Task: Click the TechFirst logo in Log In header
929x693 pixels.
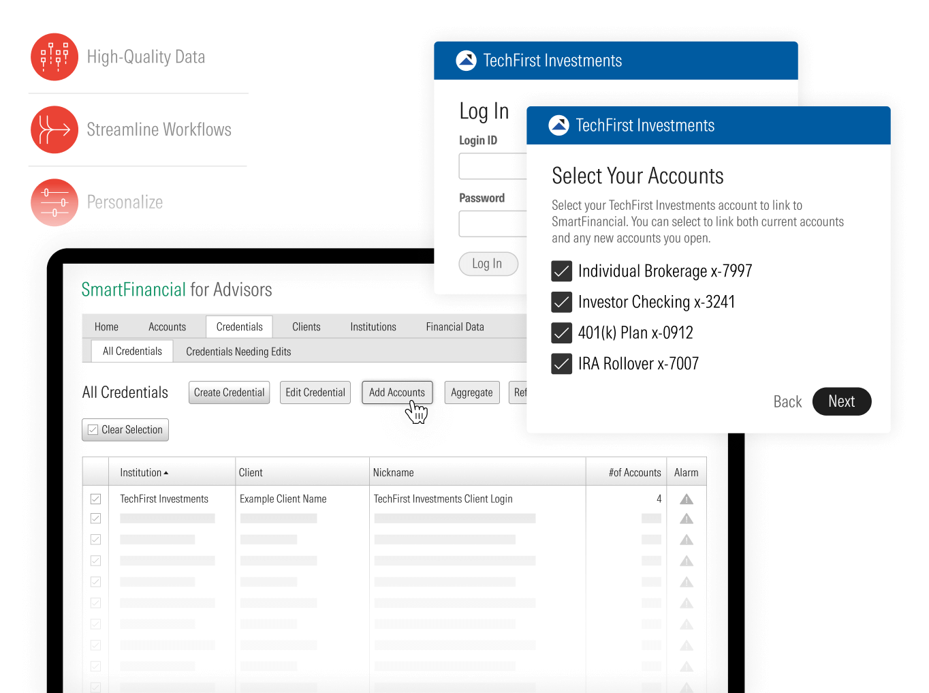Action: pyautogui.click(x=466, y=61)
